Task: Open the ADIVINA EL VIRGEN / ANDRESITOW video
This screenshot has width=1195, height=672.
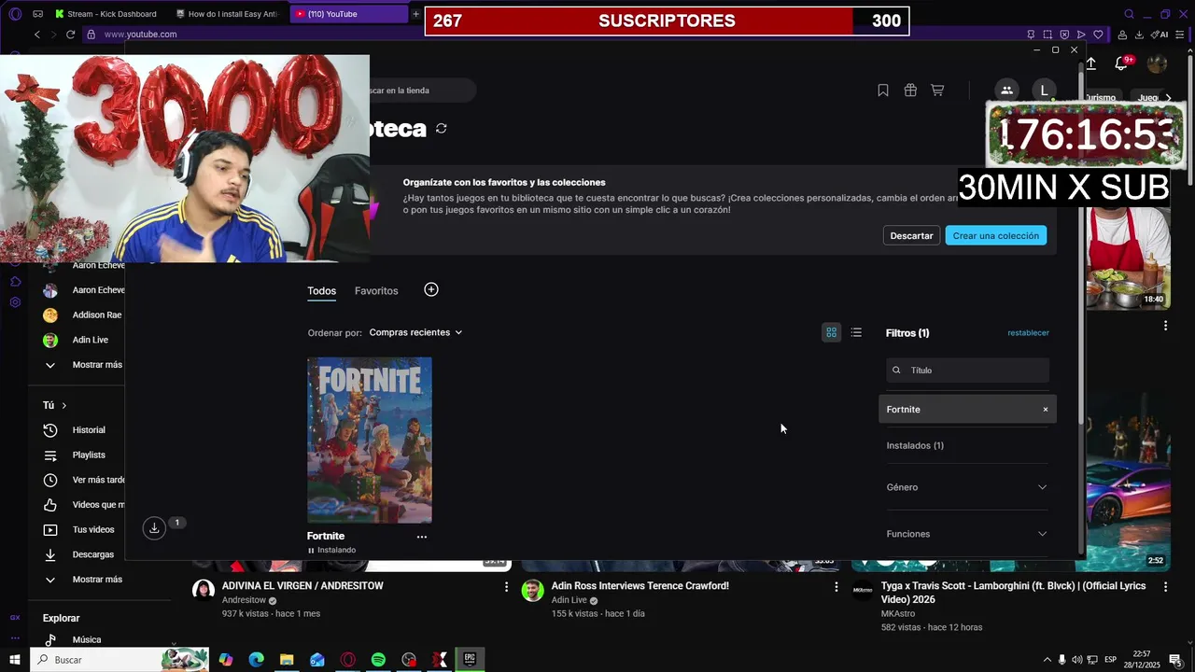Action: [302, 586]
